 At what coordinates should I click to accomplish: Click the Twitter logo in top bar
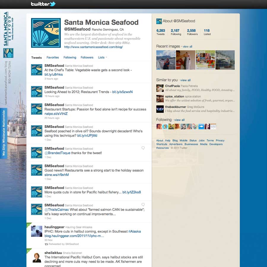pyautogui.click(x=43, y=4)
